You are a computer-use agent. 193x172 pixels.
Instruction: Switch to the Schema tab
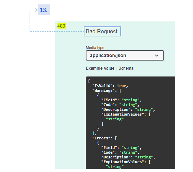(x=126, y=68)
